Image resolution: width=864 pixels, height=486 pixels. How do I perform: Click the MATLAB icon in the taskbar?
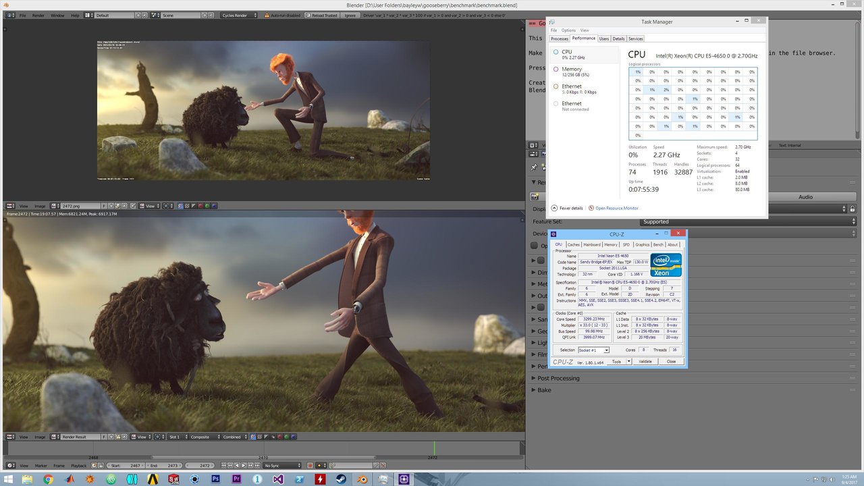point(69,479)
